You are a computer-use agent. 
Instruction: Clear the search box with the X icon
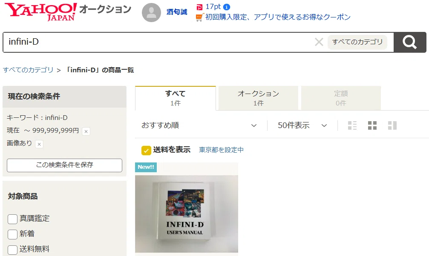[x=319, y=42]
